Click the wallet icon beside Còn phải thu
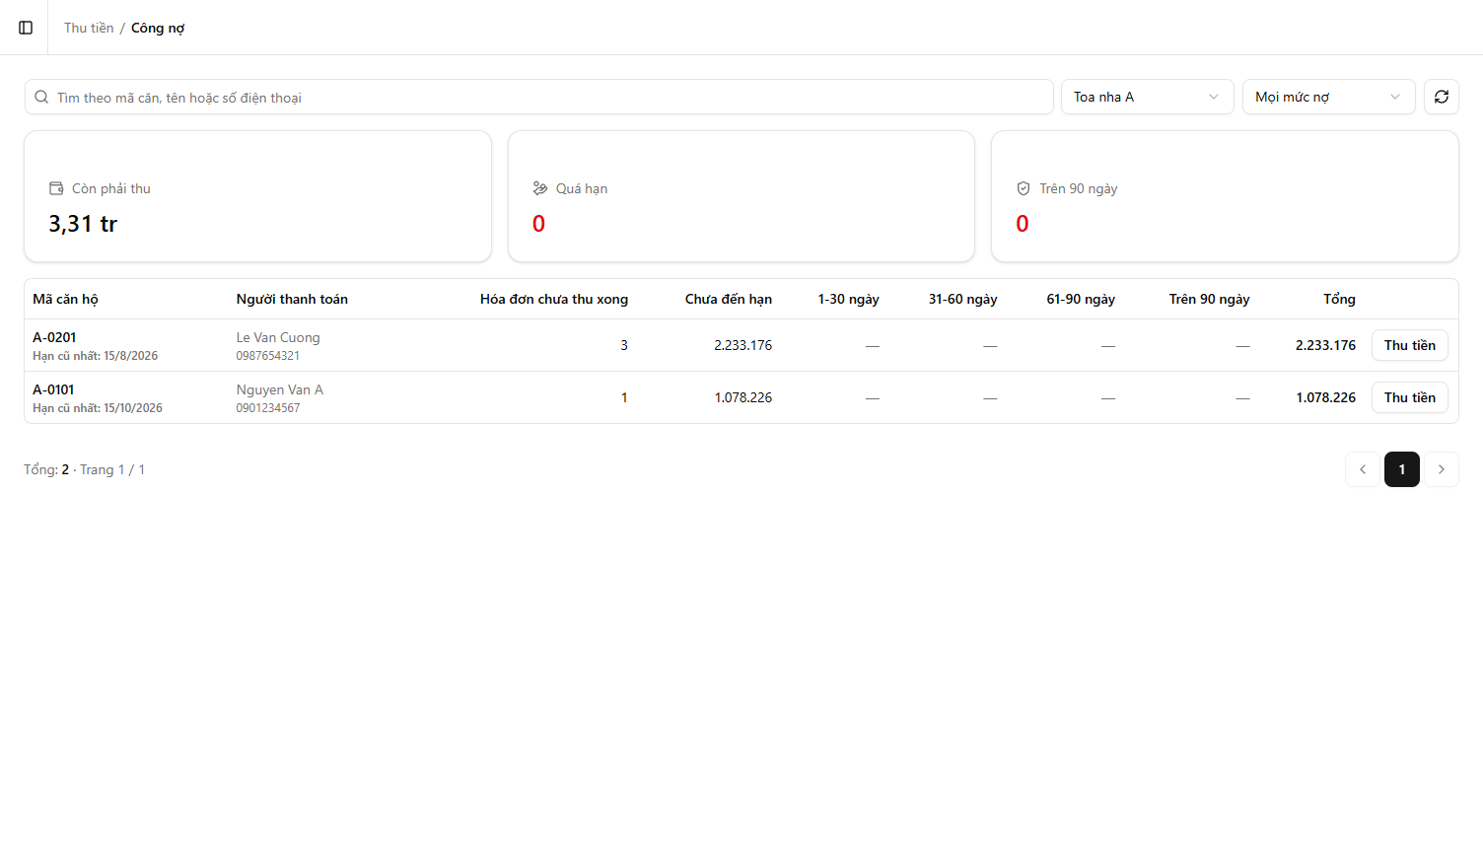 (56, 188)
